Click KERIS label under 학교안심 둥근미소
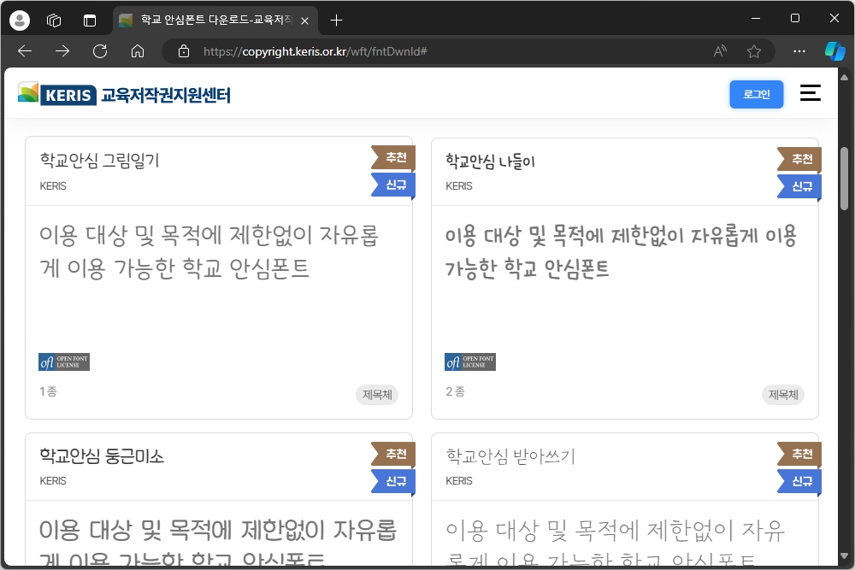855x570 pixels. coord(53,480)
